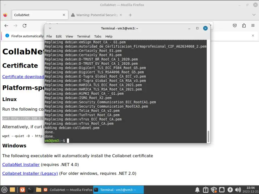Open the CollabNet Installer link
The height and width of the screenshot is (194, 259).
[21, 165]
